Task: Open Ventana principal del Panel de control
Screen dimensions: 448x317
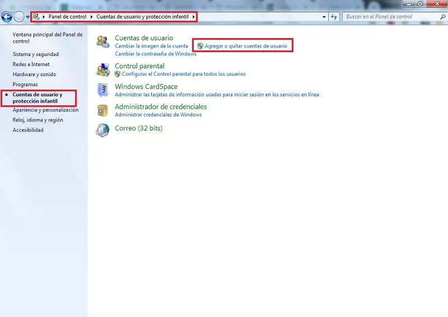Action: pyautogui.click(x=48, y=38)
